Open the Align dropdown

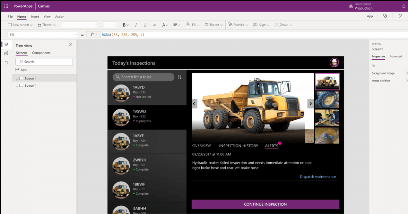[261, 25]
